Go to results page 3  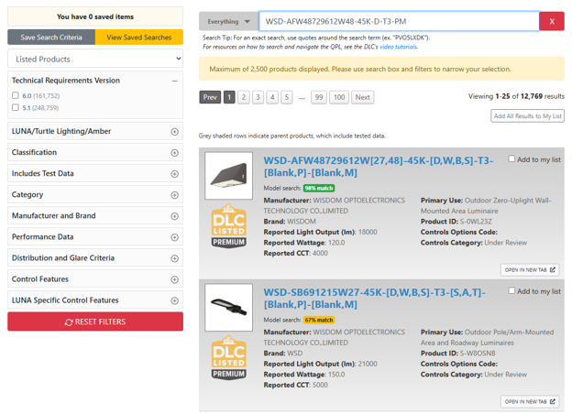tap(258, 97)
